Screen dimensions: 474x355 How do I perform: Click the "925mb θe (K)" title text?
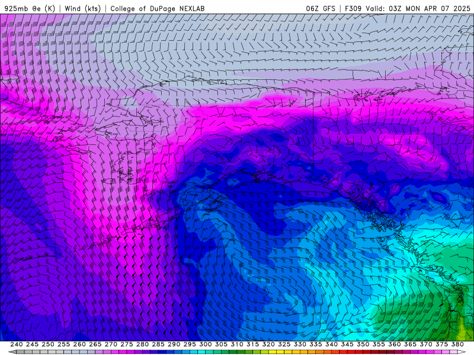30,8
